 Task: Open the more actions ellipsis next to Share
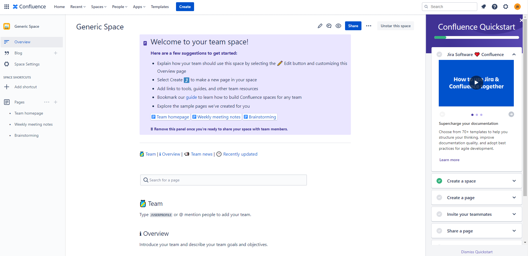(369, 26)
